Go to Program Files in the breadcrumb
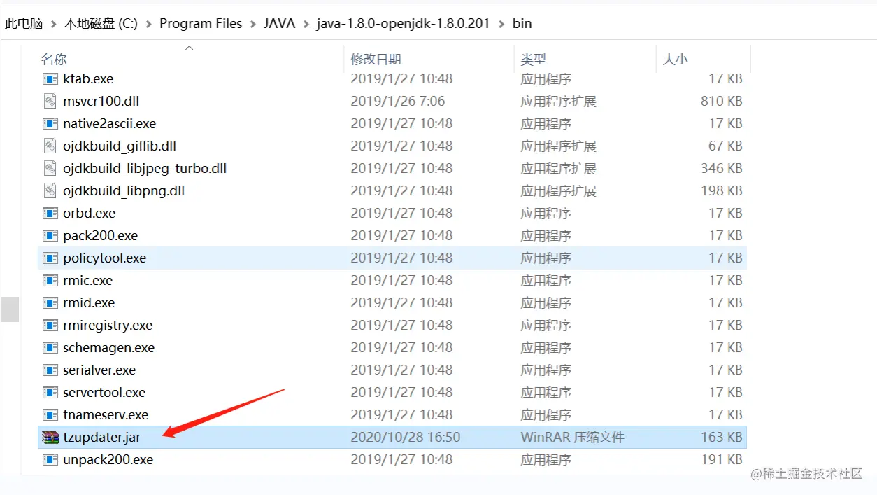The image size is (877, 495). (x=201, y=24)
